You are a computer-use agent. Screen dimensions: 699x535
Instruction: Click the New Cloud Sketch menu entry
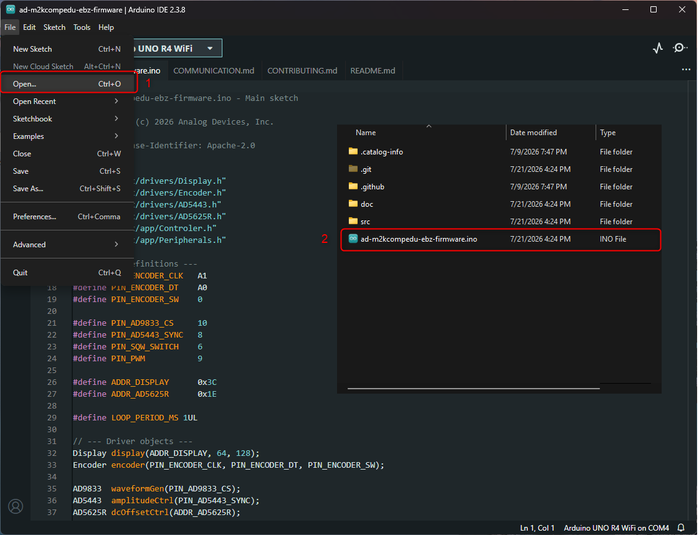[67, 67]
